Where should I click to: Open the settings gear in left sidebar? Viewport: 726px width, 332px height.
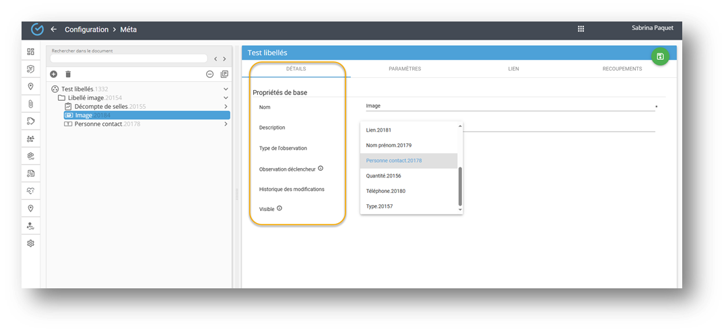[30, 243]
